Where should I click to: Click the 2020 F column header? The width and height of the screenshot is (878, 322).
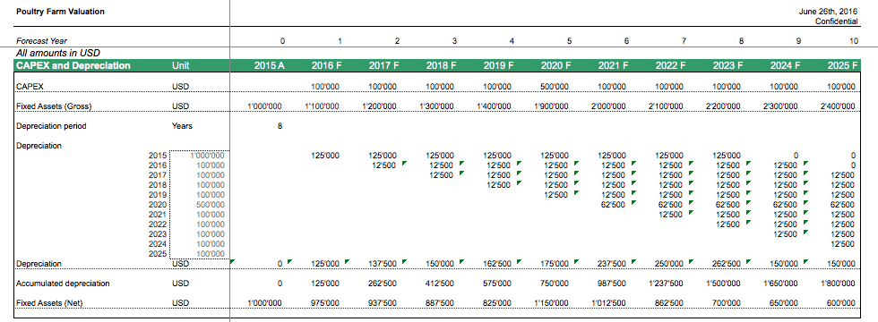pos(555,65)
